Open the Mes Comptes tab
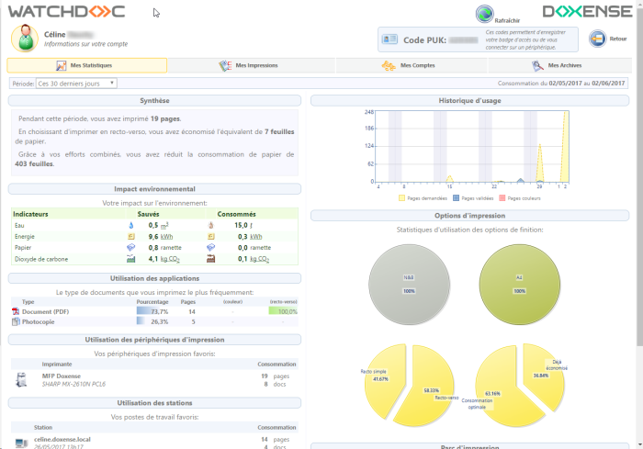Viewport: 643px width, 449px height. coord(408,65)
